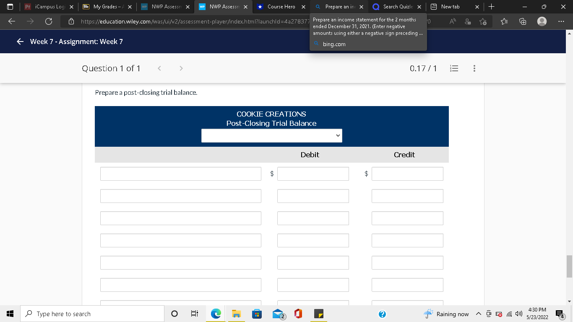Add page to favorites with the star icon

[x=484, y=21]
